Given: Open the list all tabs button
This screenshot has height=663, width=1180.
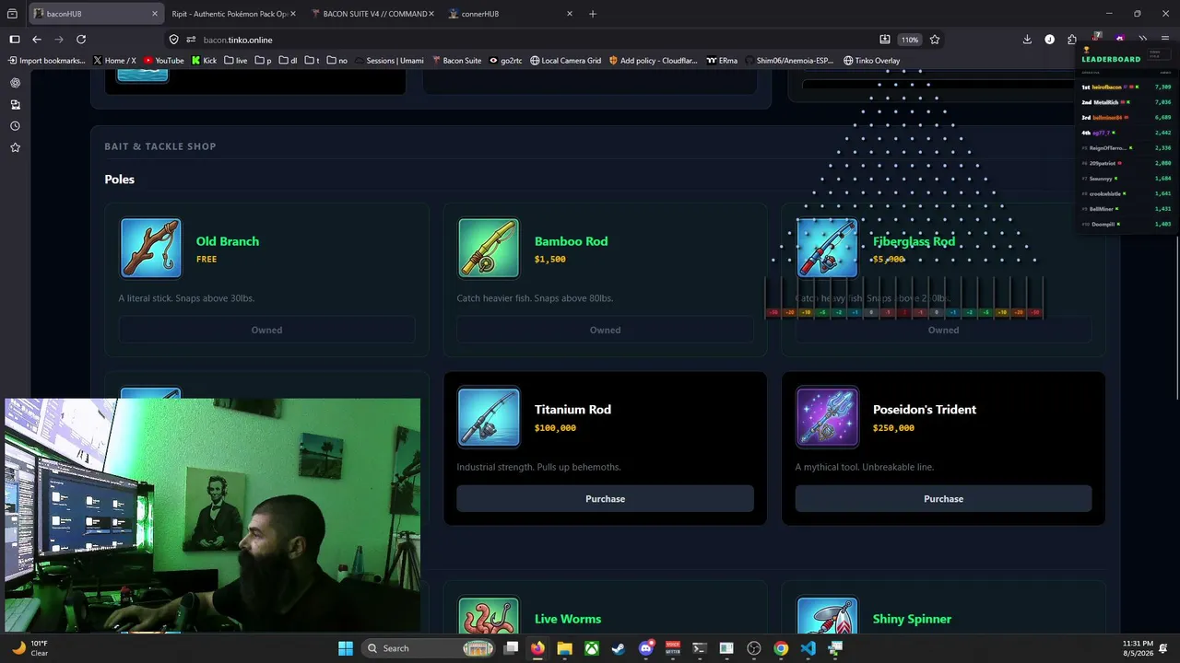Looking at the screenshot, I should pos(13,14).
